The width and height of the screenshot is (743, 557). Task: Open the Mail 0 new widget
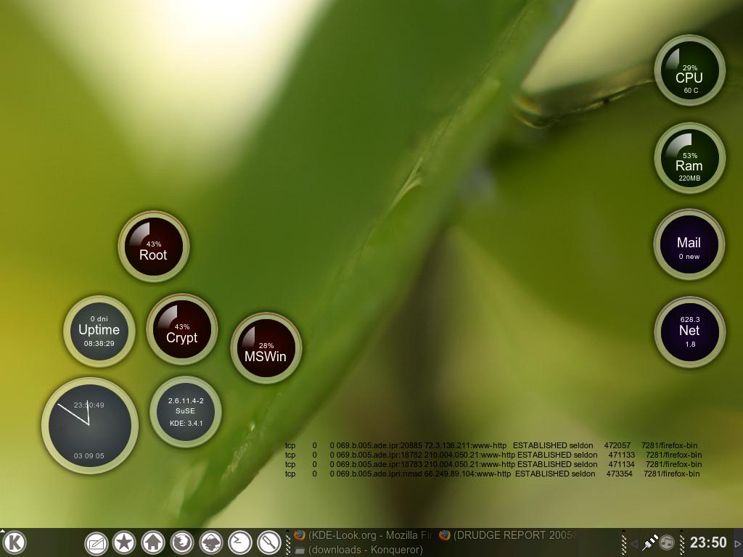pyautogui.click(x=689, y=244)
